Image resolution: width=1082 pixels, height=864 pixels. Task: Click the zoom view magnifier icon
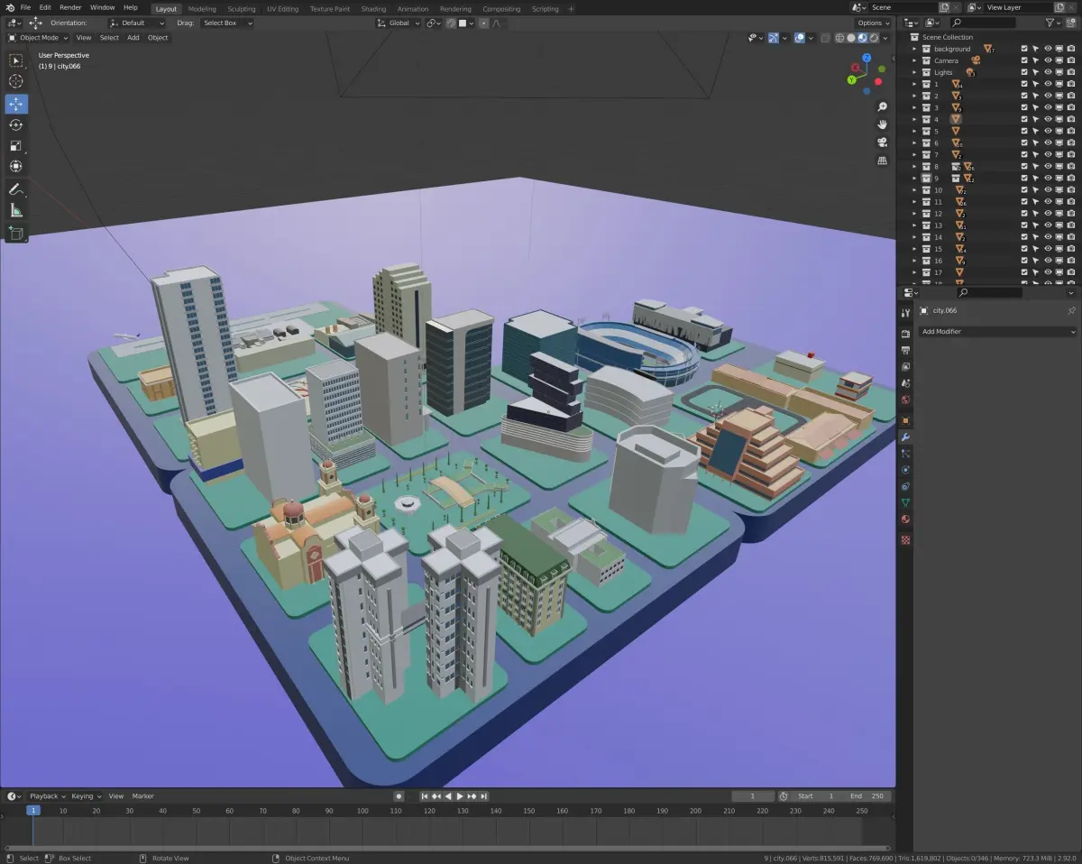[x=882, y=106]
